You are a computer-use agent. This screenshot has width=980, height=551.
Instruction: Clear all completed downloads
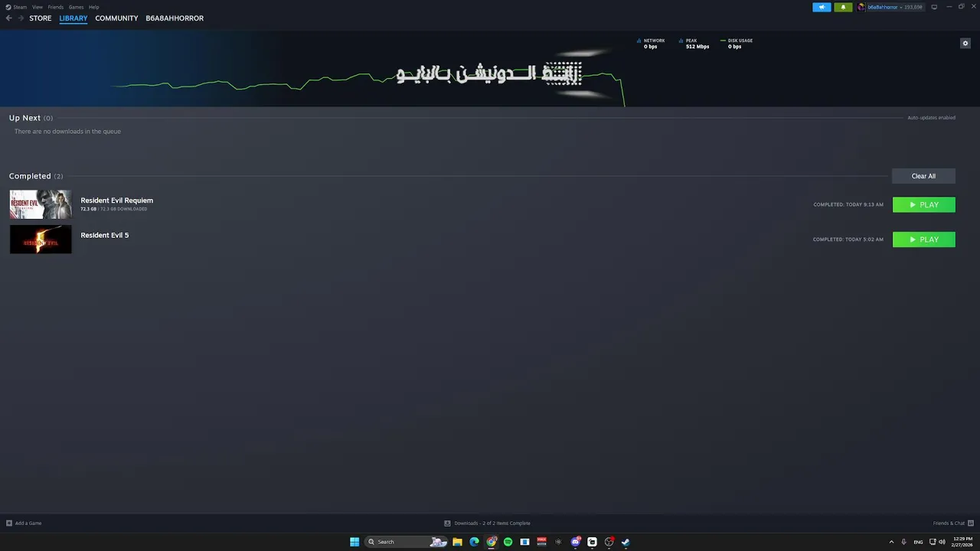click(923, 176)
